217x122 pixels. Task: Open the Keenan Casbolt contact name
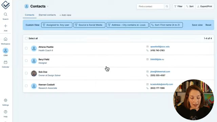click(x=46, y=85)
